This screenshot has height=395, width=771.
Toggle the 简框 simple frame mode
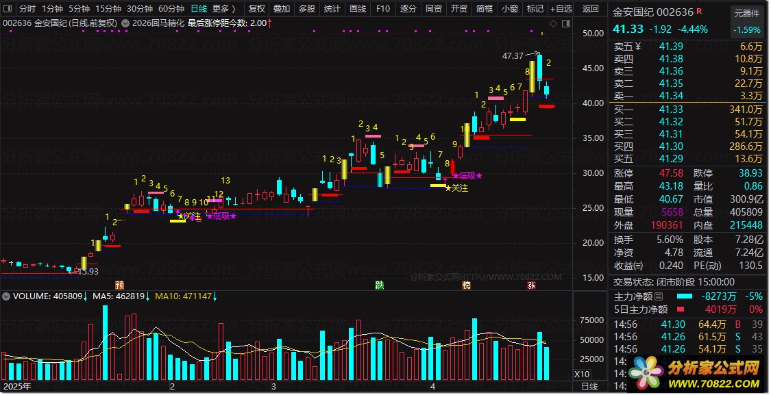[x=485, y=9]
